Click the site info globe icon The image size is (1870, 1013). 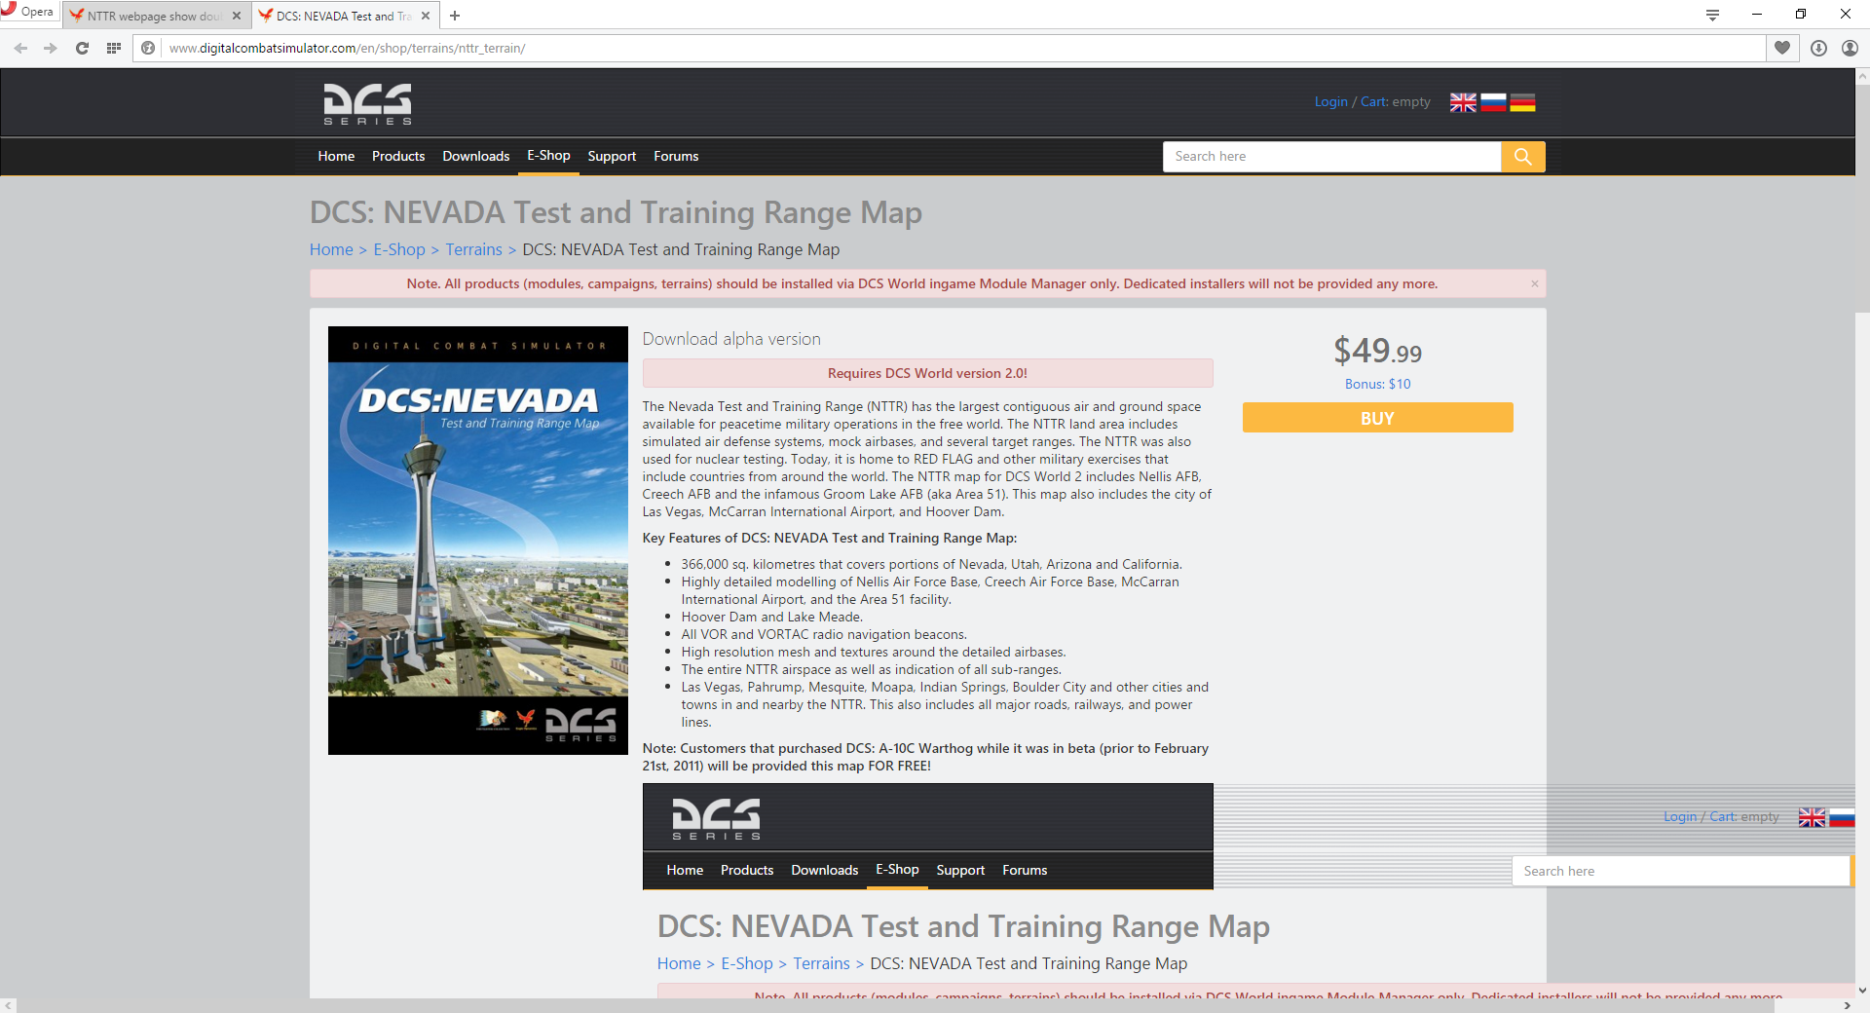(x=148, y=48)
